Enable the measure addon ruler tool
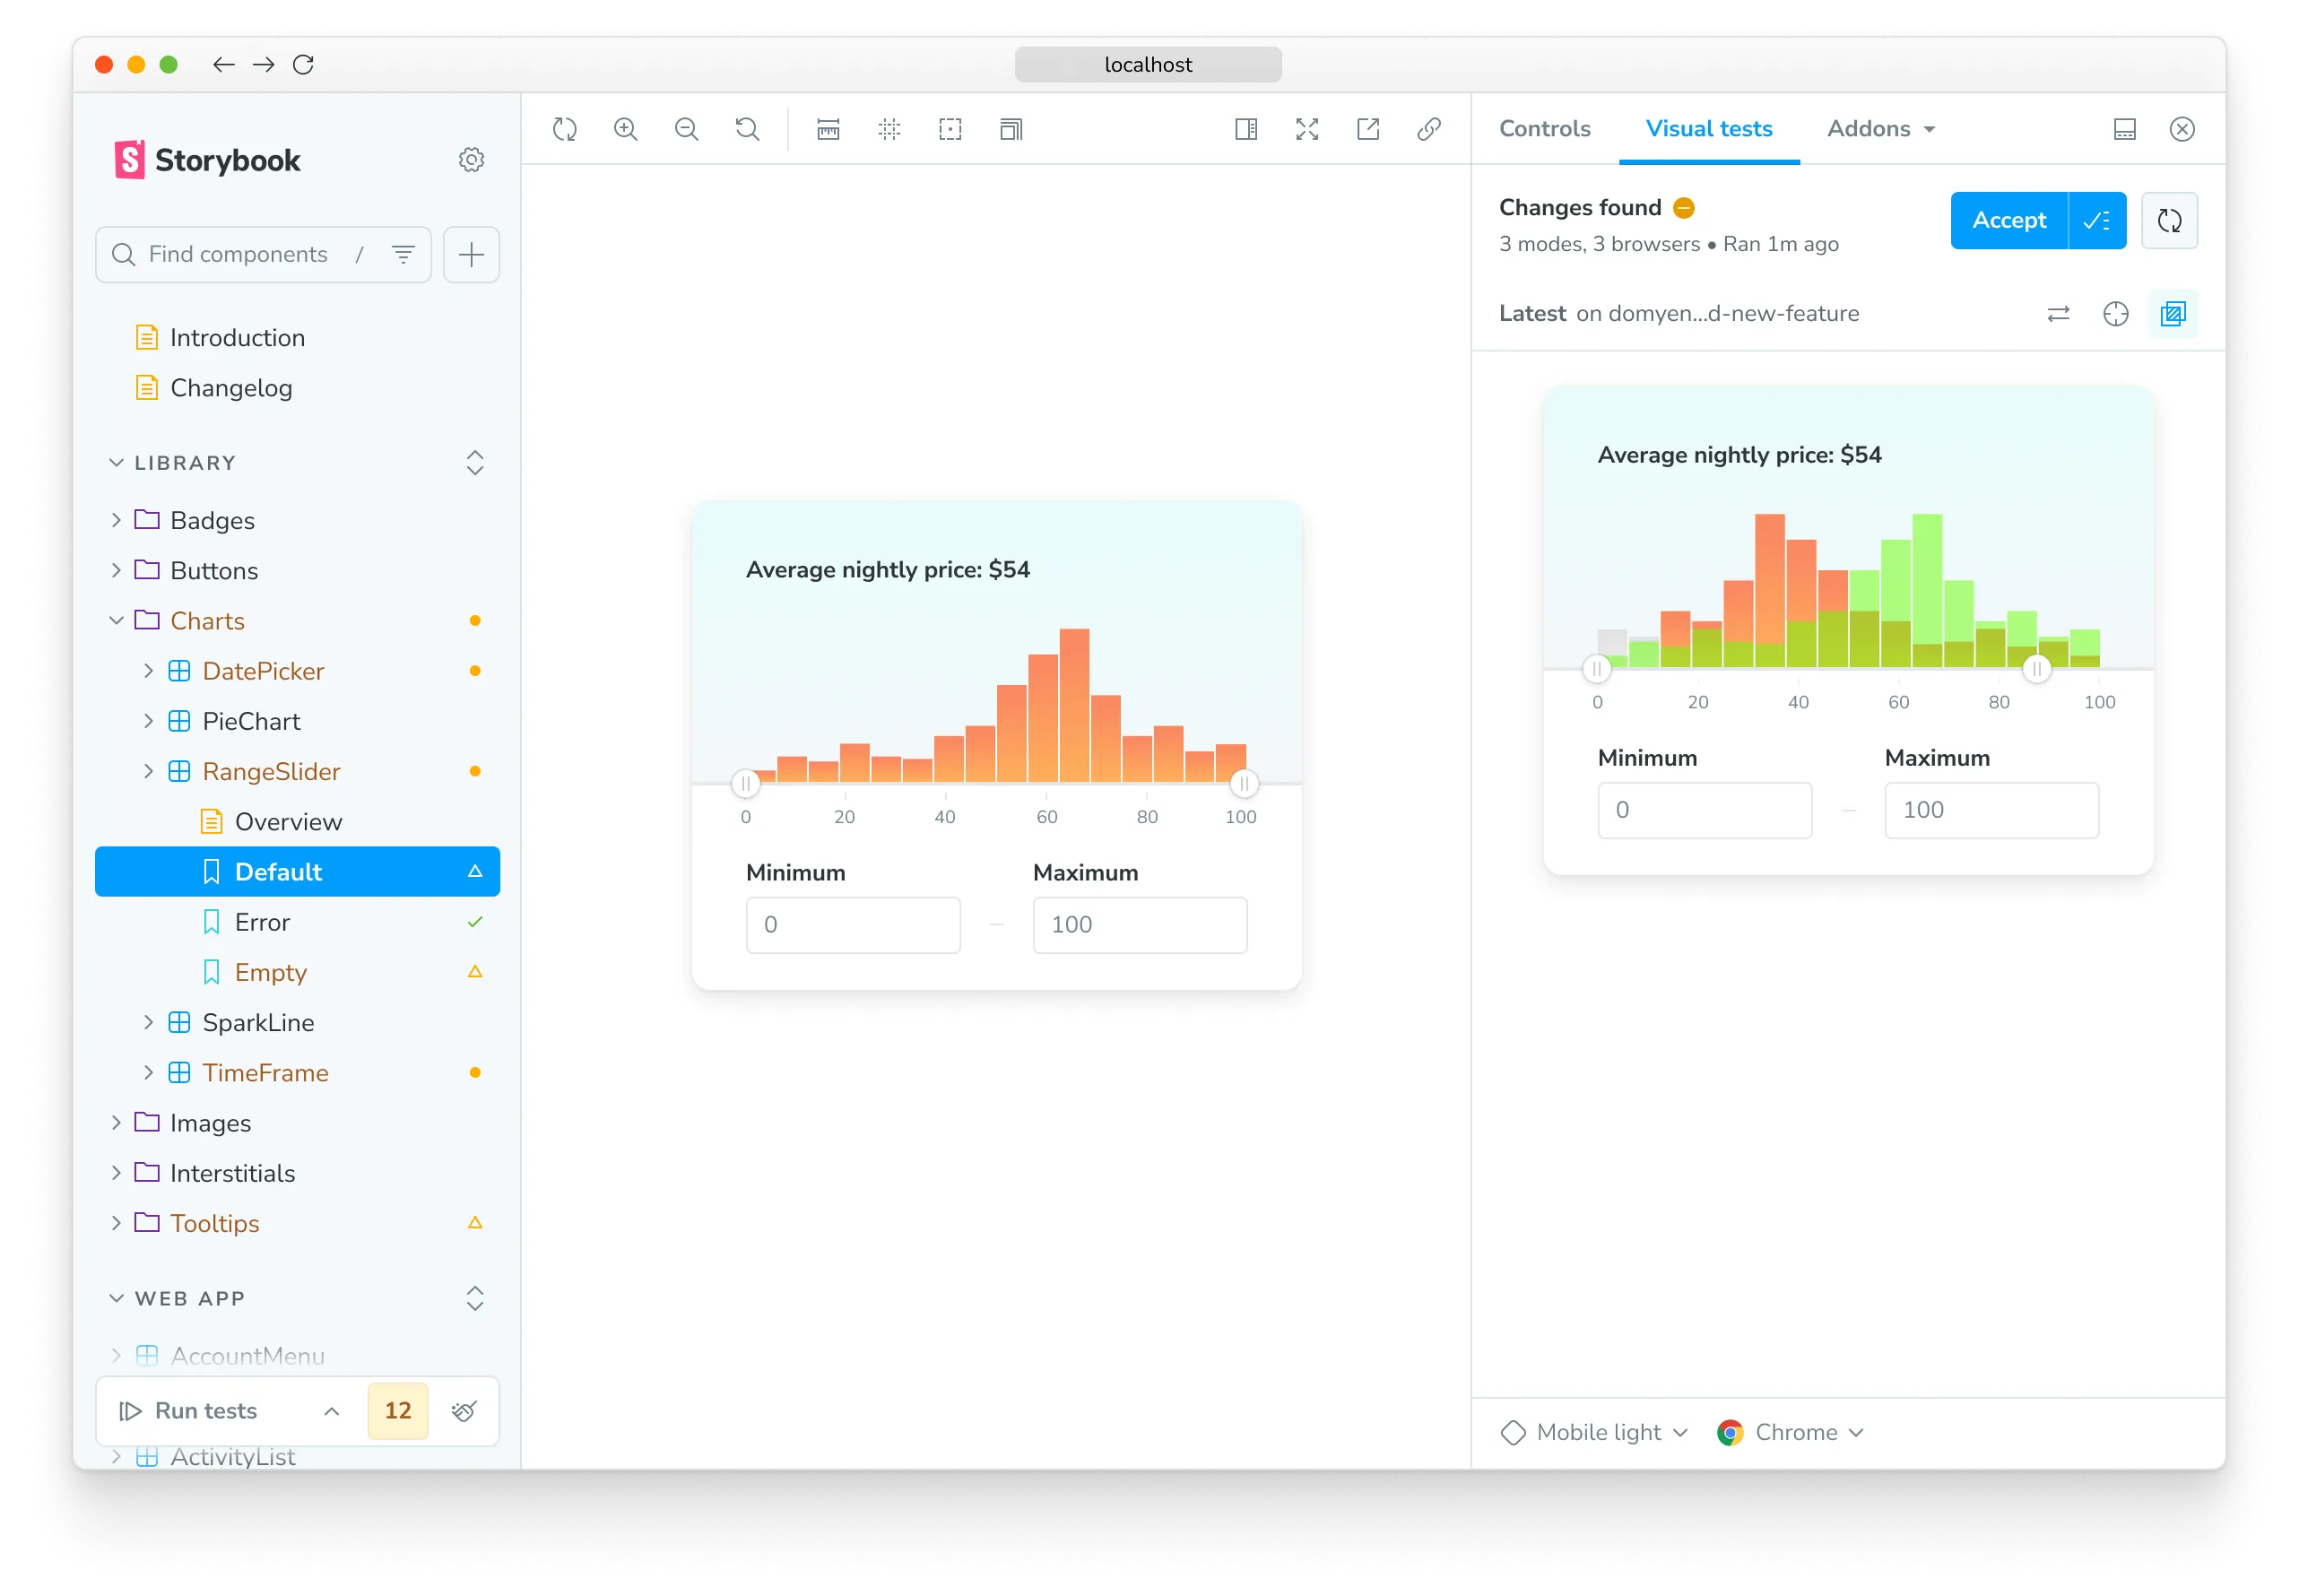The height and width of the screenshot is (1596, 2299). click(827, 129)
